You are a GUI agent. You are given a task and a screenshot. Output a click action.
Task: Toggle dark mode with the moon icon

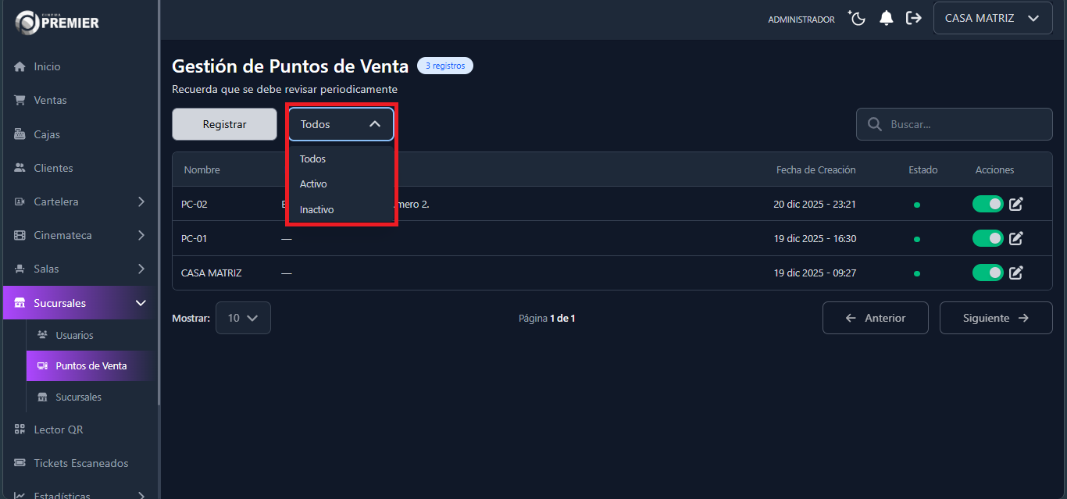coord(856,18)
